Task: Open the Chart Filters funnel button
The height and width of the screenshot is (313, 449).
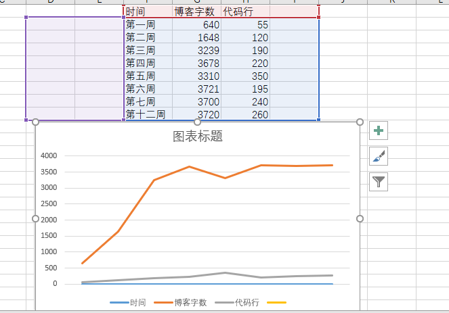Action: (379, 181)
